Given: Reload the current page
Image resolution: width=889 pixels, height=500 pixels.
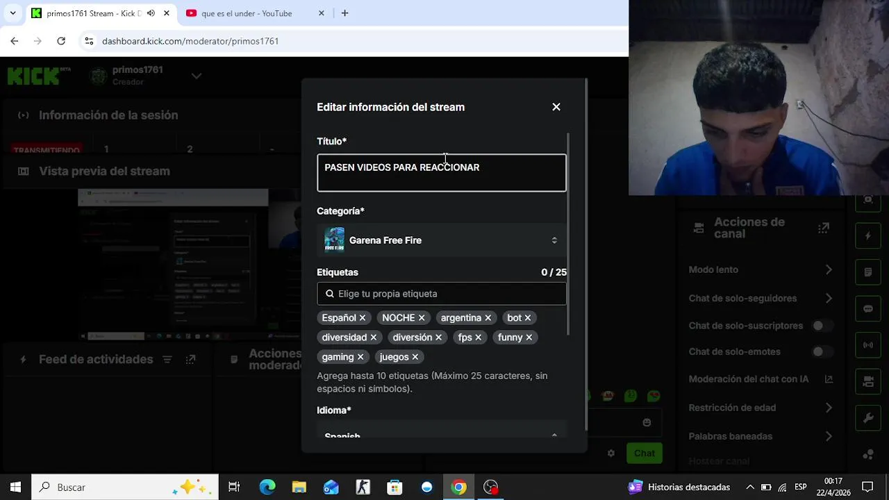Looking at the screenshot, I should [61, 41].
